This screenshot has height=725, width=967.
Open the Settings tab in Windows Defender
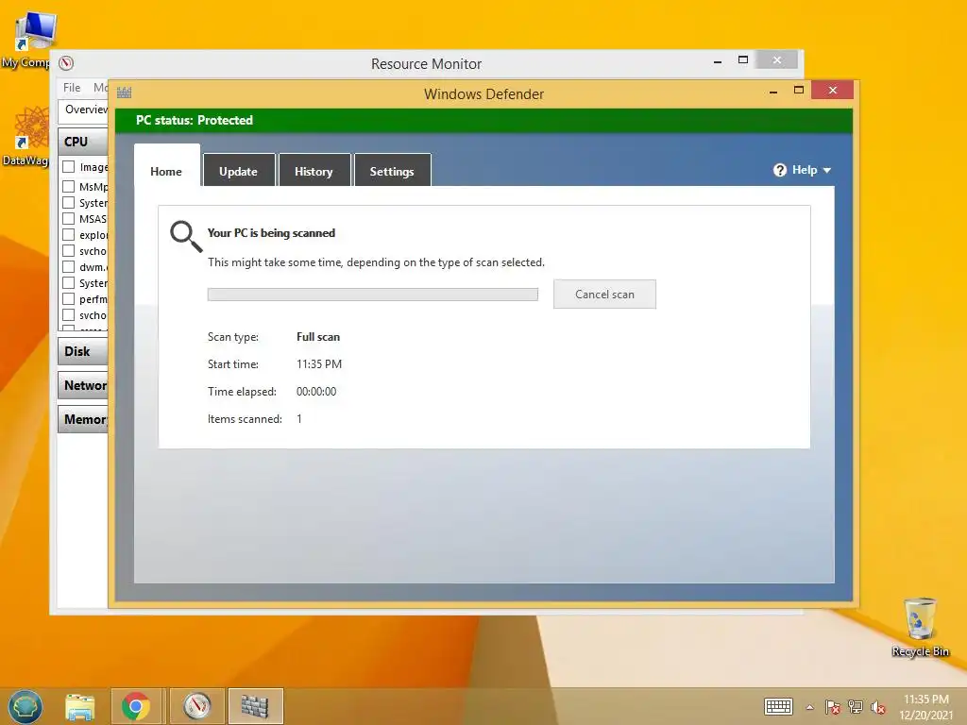tap(392, 171)
